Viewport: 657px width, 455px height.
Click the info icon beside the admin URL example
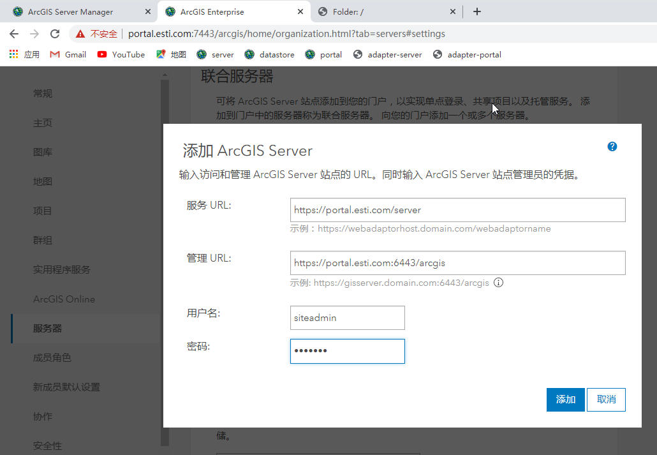tap(498, 283)
